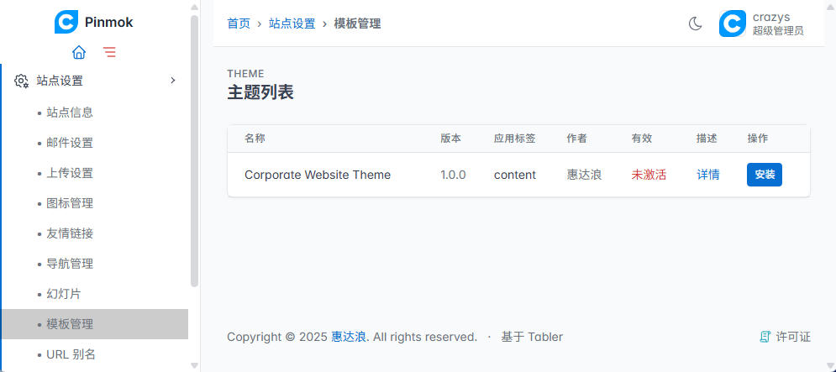
Task: Open 惠达浪 link in footer copyright
Action: pyautogui.click(x=349, y=337)
